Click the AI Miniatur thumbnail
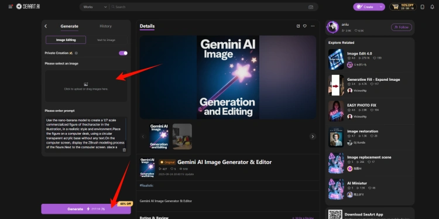The image size is (439, 219). pos(336,189)
